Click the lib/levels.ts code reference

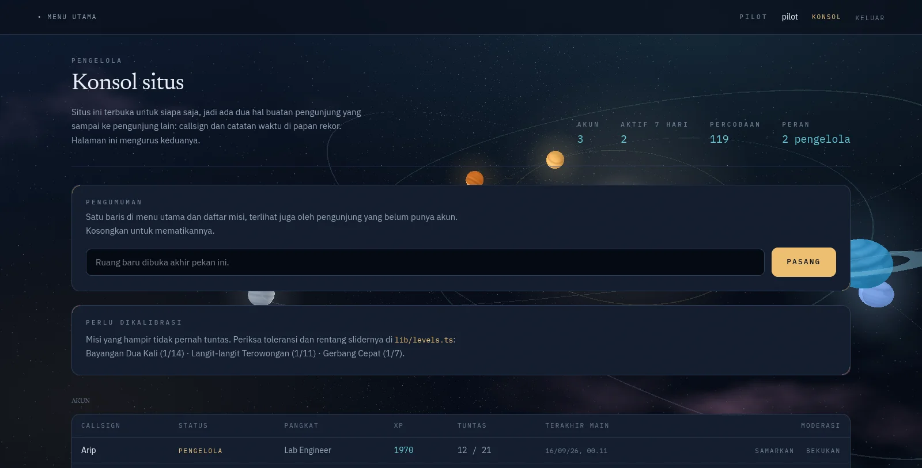(x=424, y=340)
